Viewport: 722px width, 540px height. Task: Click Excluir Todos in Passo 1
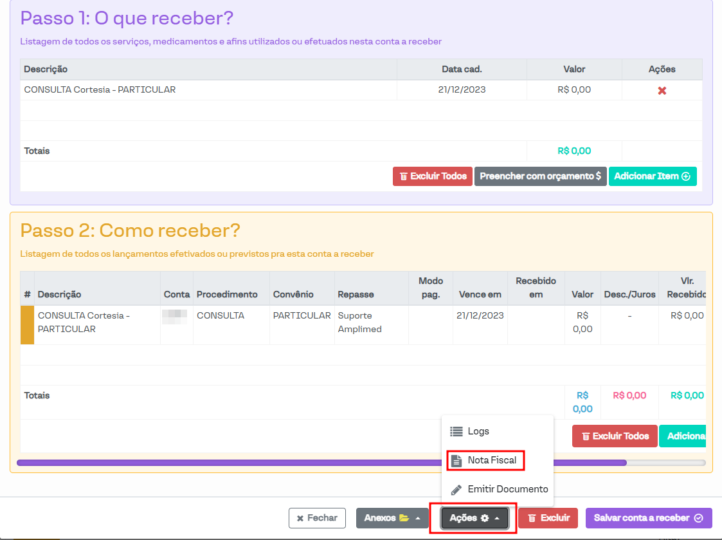tap(433, 176)
